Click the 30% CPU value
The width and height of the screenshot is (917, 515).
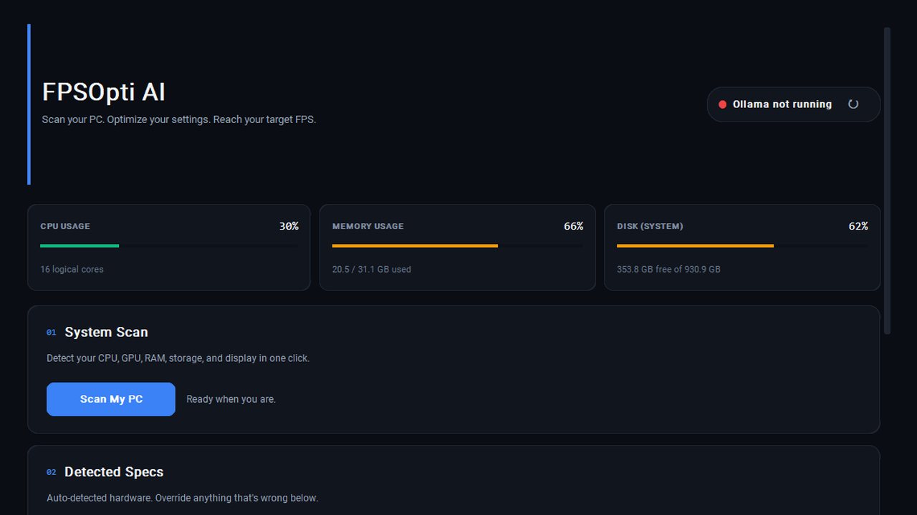[x=289, y=226]
